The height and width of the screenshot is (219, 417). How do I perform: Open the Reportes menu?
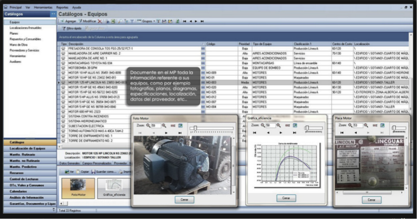62,7
